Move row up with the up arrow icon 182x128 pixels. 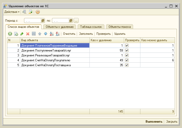[40, 34]
